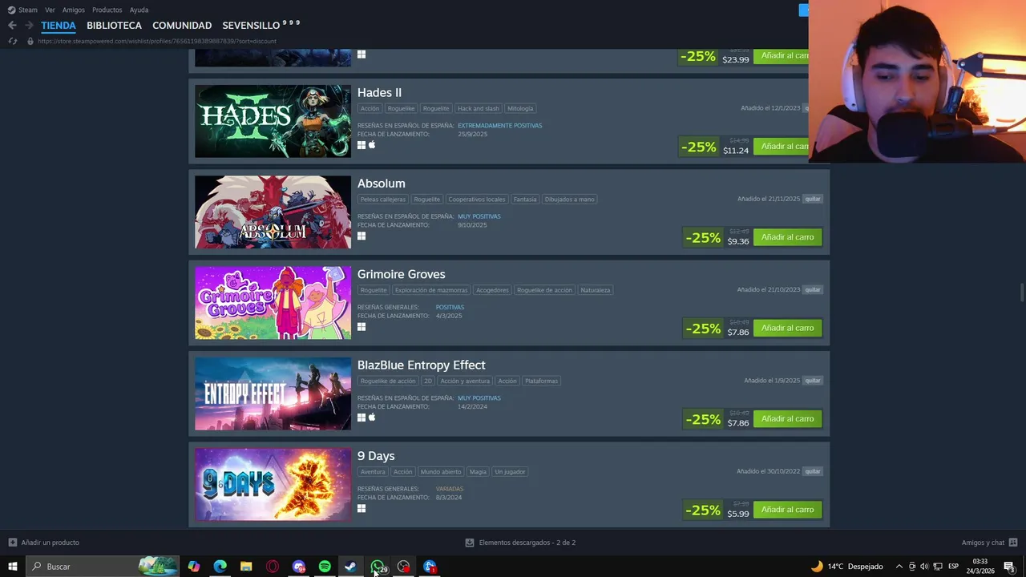Click the Añadir un producto plus icon

point(12,543)
